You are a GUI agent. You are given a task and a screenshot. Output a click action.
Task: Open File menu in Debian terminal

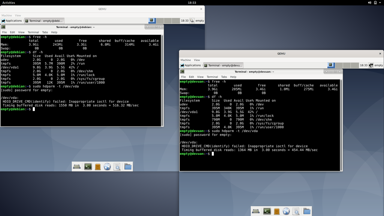4,32
